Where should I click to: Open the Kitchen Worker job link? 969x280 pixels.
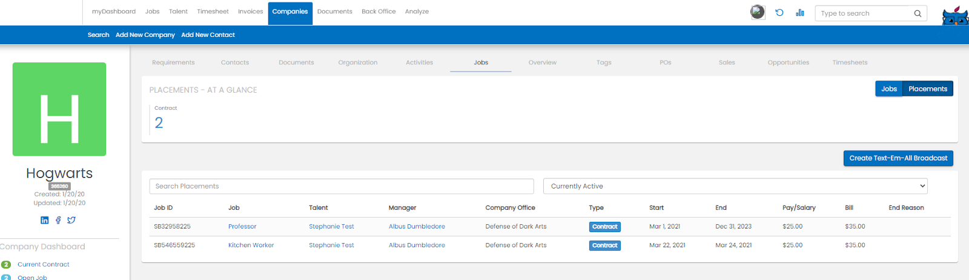(x=251, y=245)
